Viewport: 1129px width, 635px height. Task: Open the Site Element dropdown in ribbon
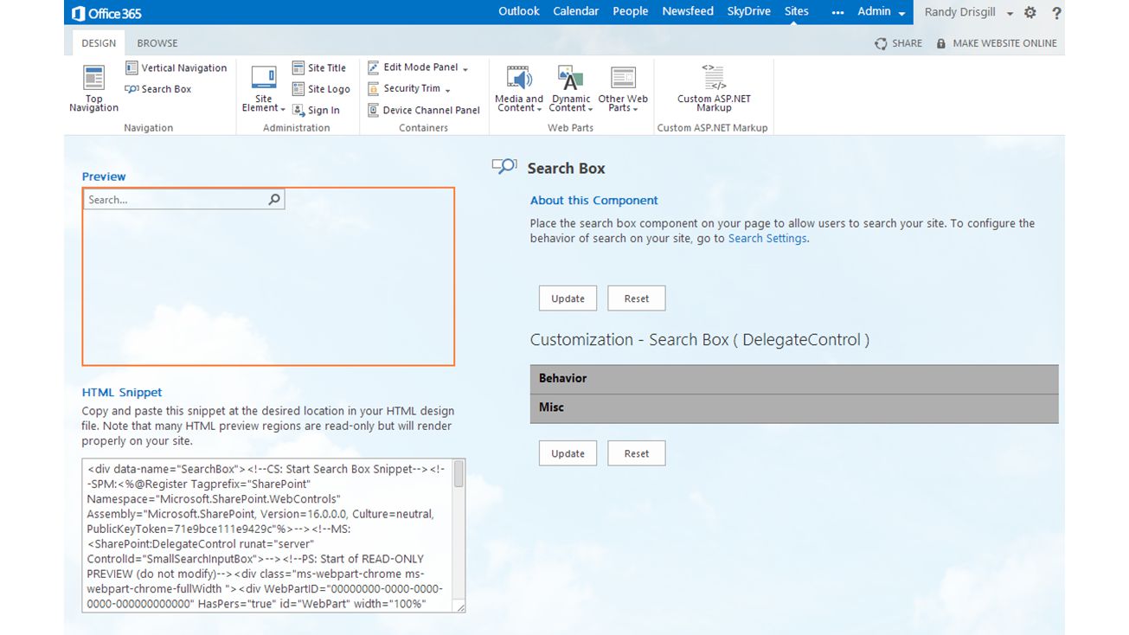(x=264, y=89)
